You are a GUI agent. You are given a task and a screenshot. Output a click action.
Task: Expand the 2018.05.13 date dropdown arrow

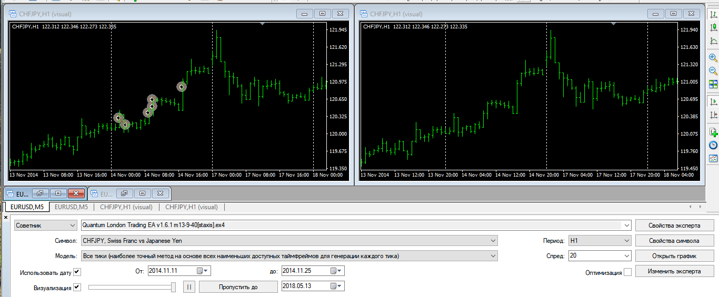[x=341, y=286]
